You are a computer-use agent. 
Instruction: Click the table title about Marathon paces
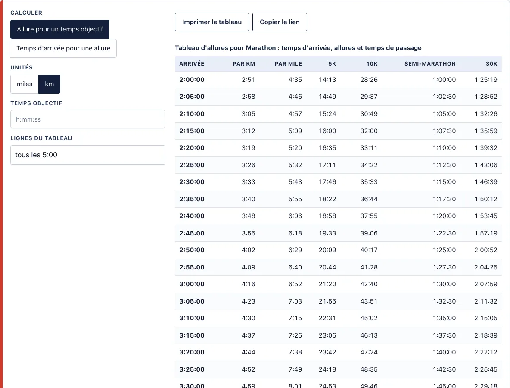(298, 48)
